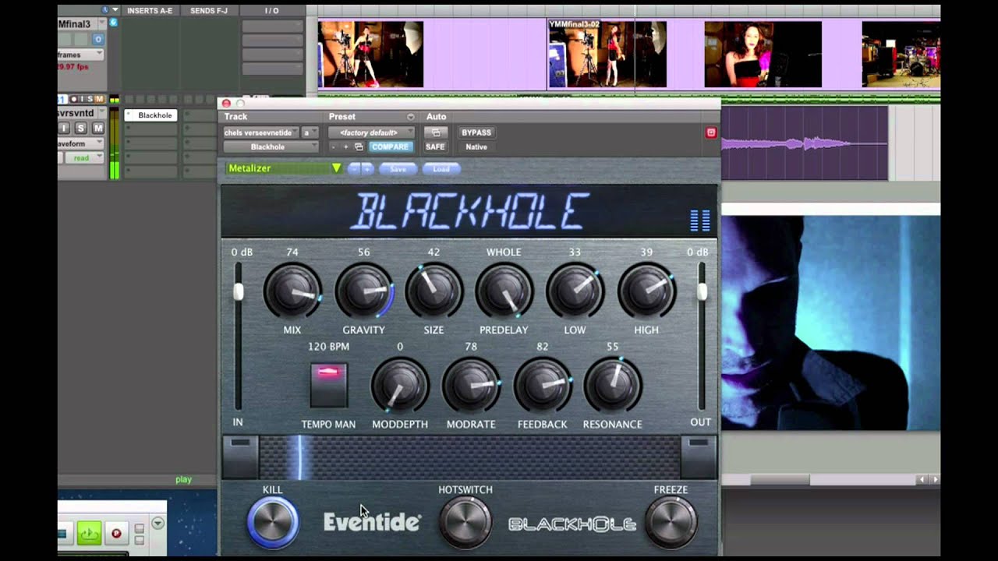Toggle the KILL switch
This screenshot has height=561, width=998.
point(273,522)
